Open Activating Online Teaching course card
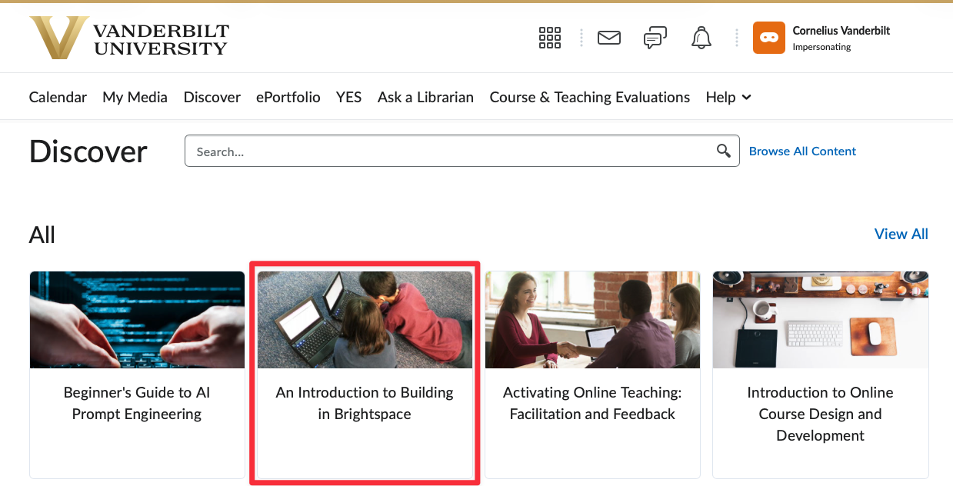Image resolution: width=953 pixels, height=486 pixels. (x=592, y=403)
